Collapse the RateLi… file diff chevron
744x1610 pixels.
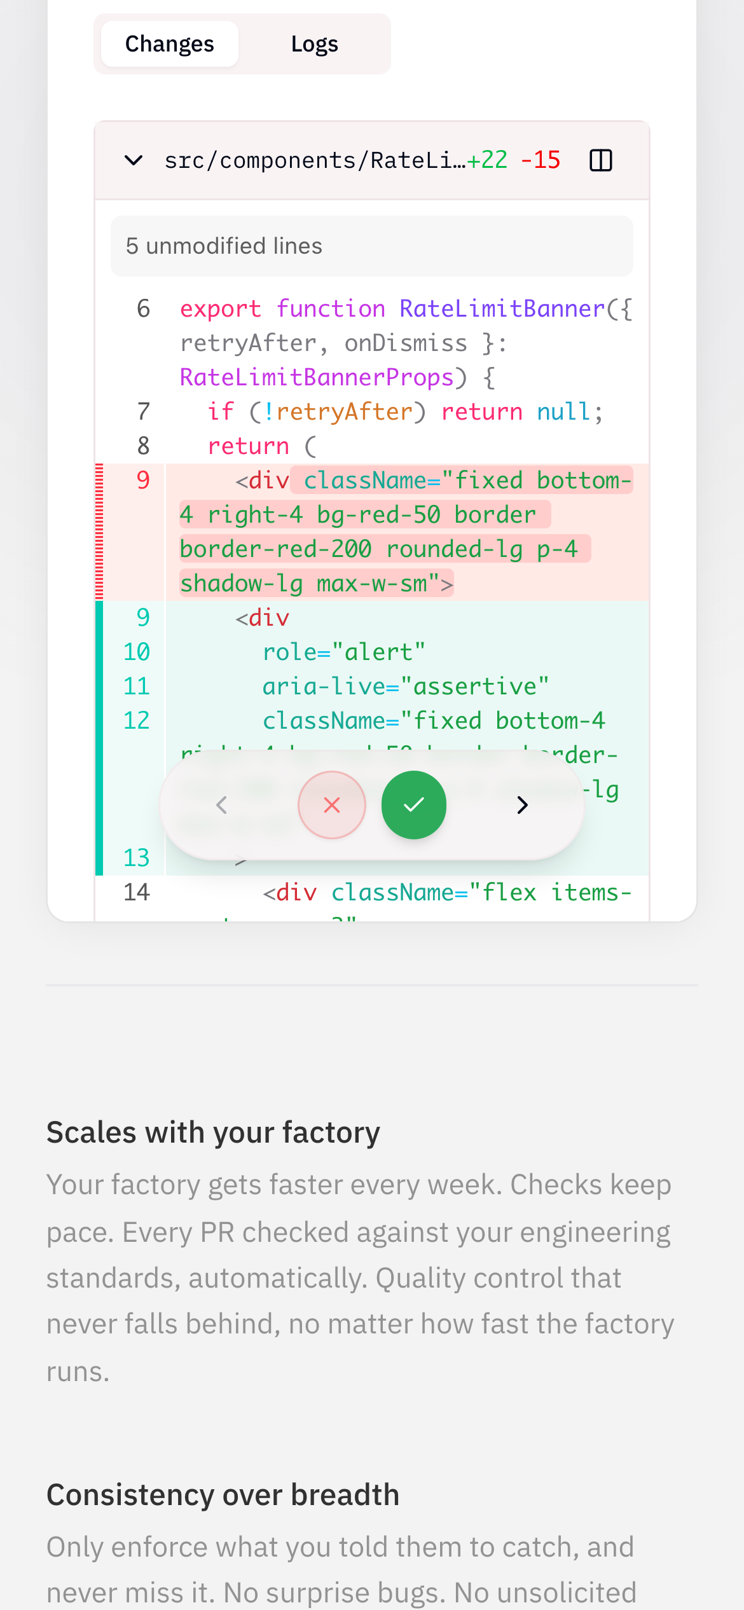(134, 160)
